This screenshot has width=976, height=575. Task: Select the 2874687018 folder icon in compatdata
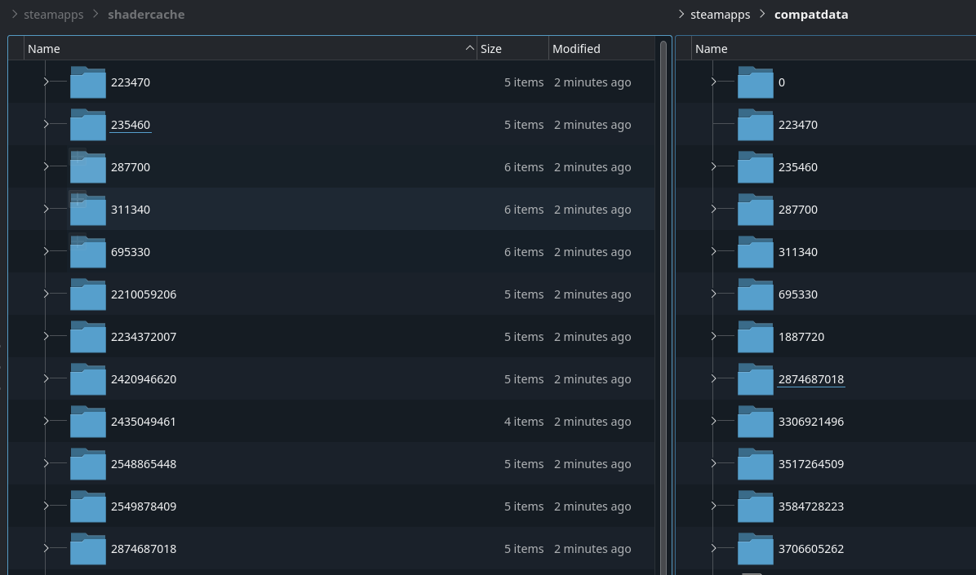pos(755,378)
